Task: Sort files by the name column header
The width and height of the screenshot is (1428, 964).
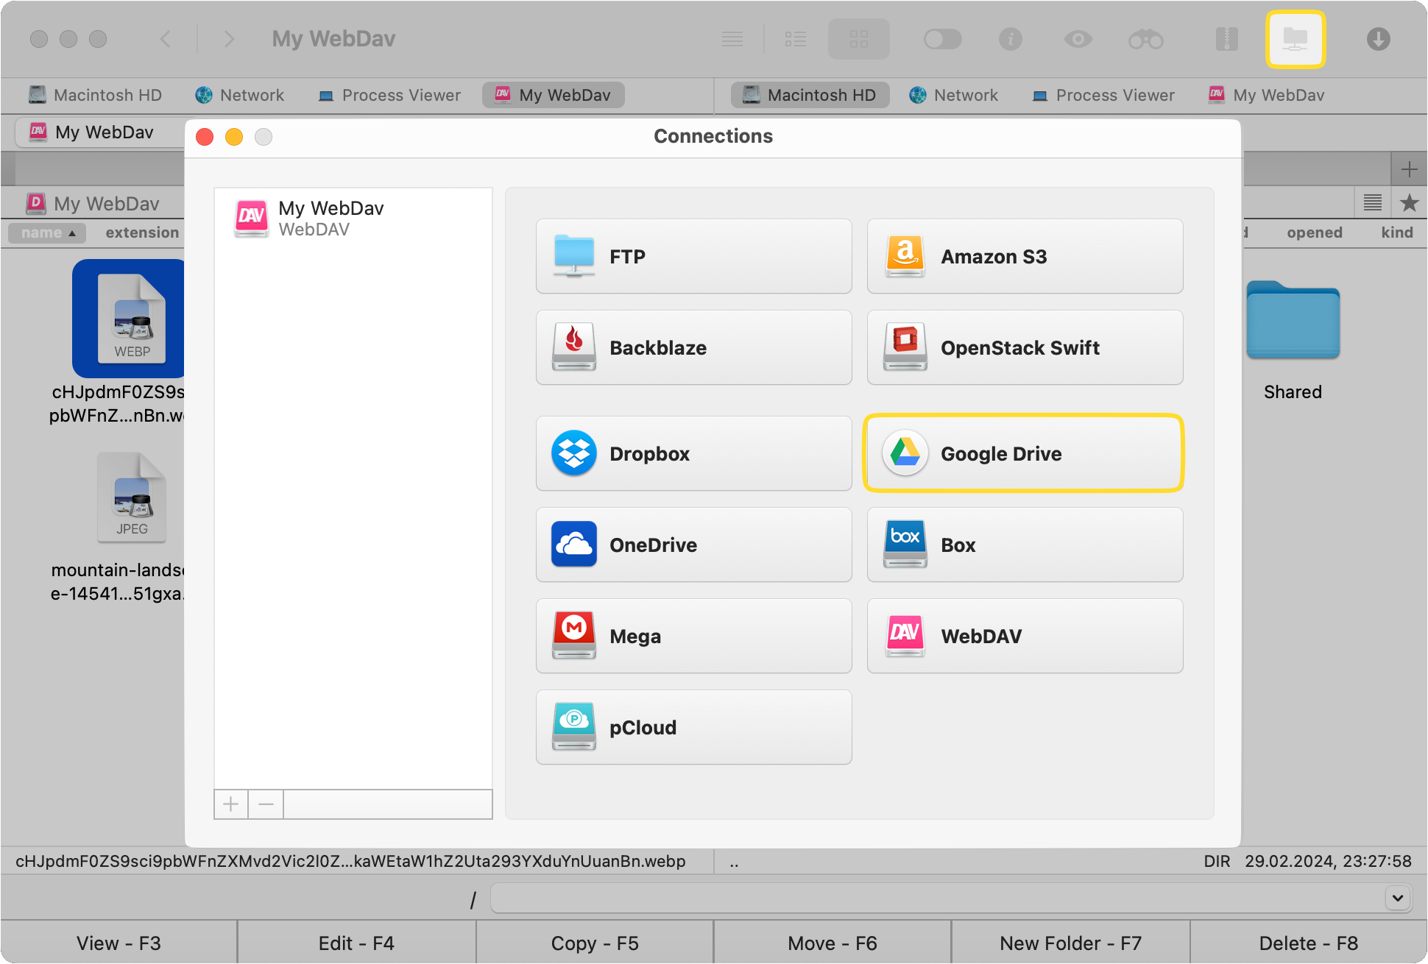Action: (46, 233)
